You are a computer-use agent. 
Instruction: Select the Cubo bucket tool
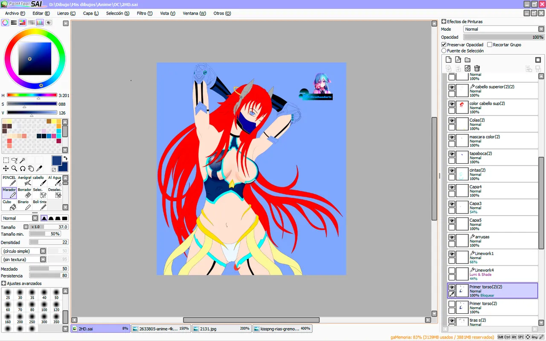coord(9,205)
